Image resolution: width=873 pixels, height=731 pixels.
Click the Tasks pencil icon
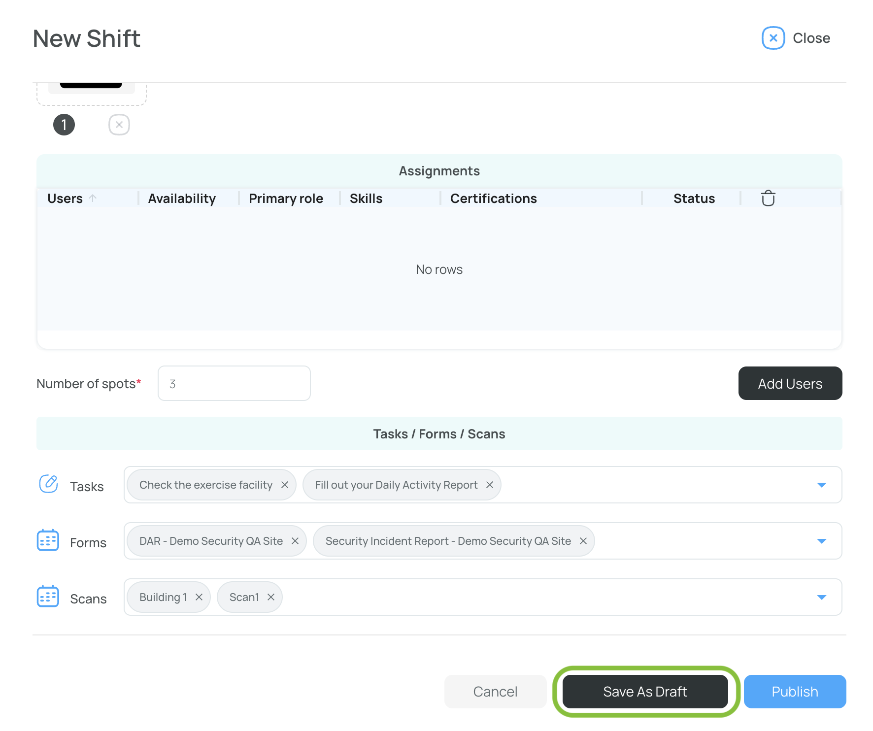(x=48, y=484)
